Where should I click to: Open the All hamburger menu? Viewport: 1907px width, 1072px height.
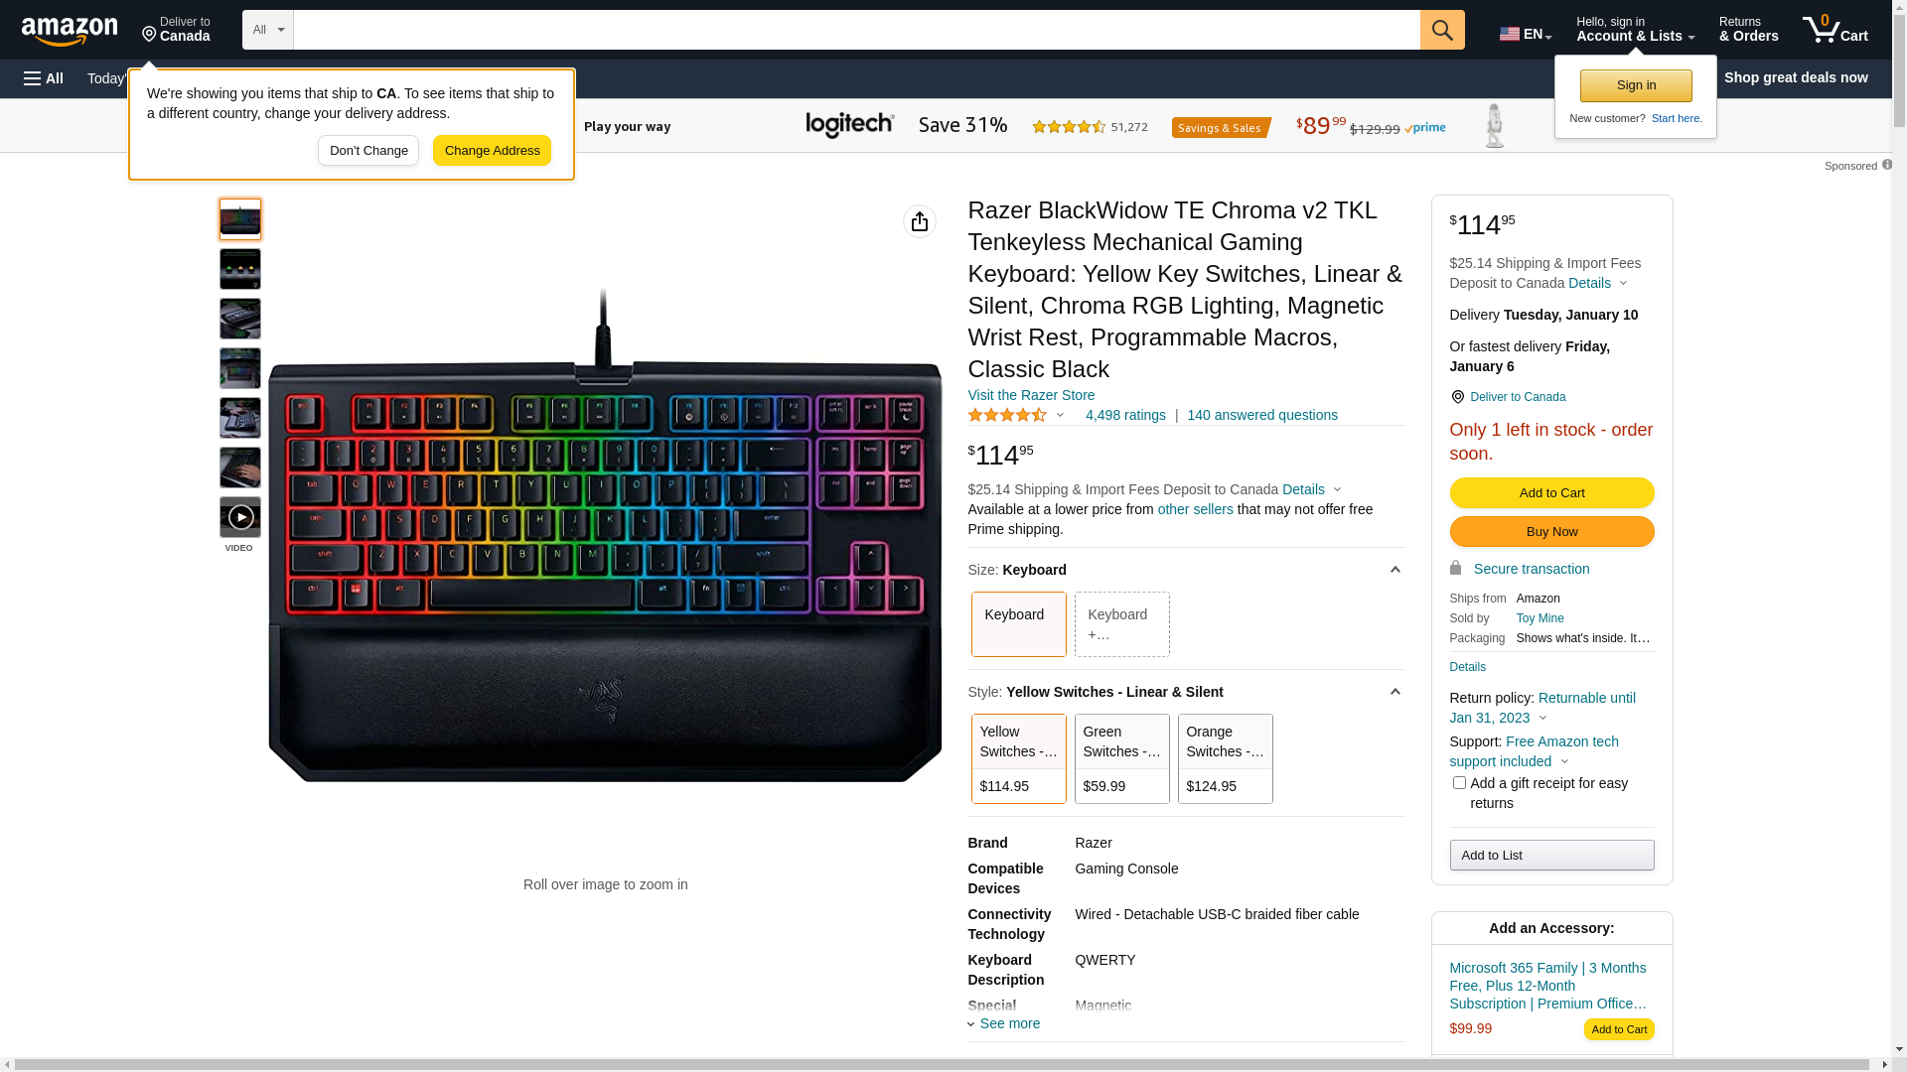[x=44, y=78]
